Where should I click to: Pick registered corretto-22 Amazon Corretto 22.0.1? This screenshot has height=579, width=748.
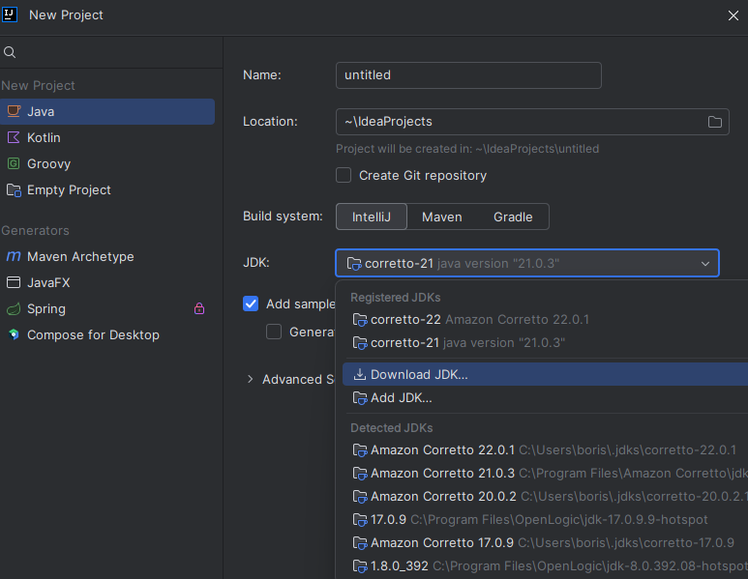coord(479,320)
